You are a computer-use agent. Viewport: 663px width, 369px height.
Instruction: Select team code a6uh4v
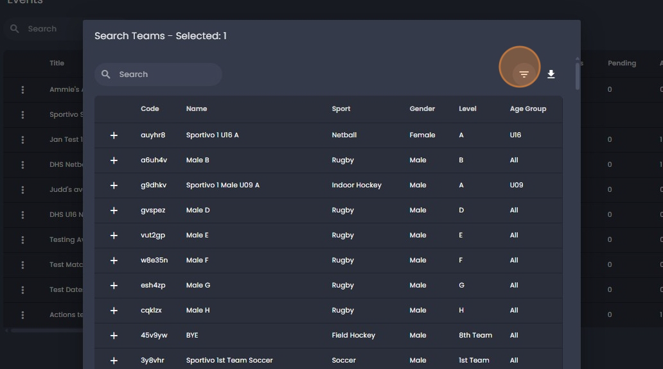pyautogui.click(x=154, y=160)
